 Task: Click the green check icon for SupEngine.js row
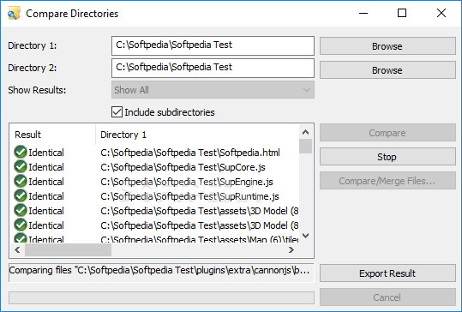pos(21,182)
